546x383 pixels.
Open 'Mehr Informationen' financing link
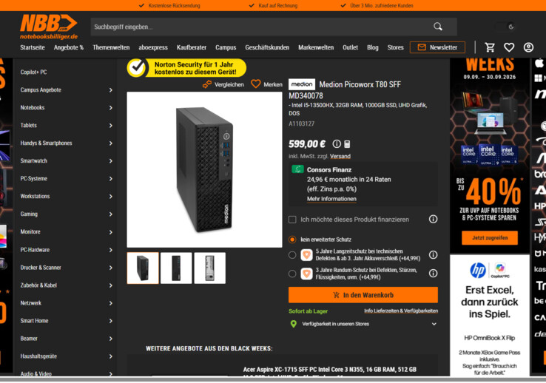[x=331, y=199]
